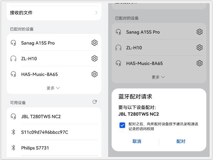Viewport: 213px width, 160px height.
Task: Click bold JBL T280TWS NC2 name in pairing dialog
Action: pos(138,114)
